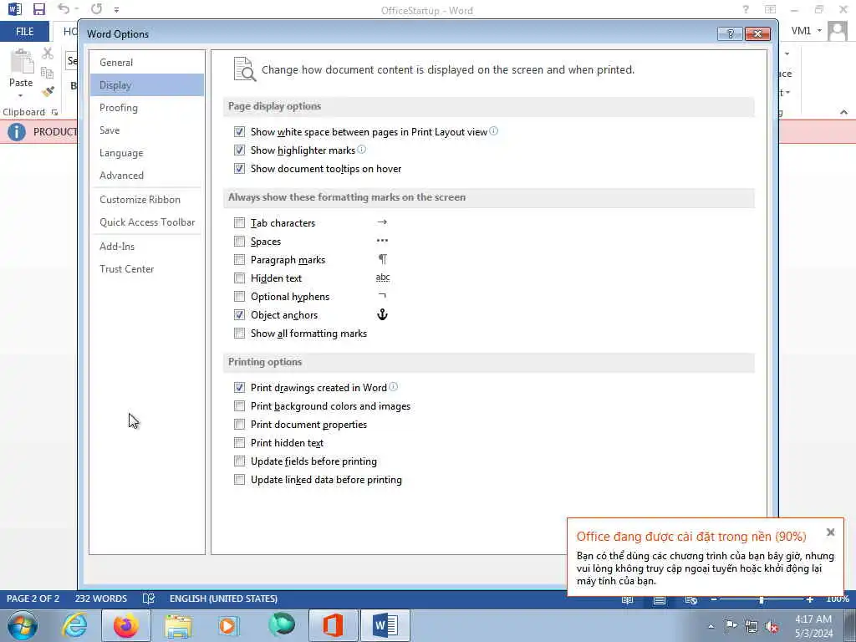Screen dimensions: 856x642
Task: Select Language category
Action: (147, 153)
